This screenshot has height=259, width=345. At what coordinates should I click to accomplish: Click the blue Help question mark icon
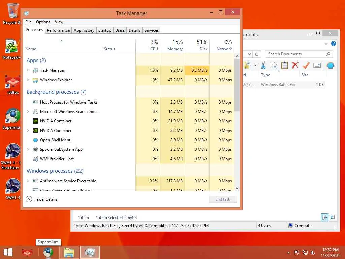[x=334, y=44]
